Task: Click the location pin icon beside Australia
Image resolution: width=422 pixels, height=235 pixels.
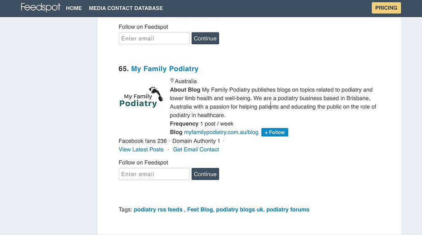Action: pos(172,81)
